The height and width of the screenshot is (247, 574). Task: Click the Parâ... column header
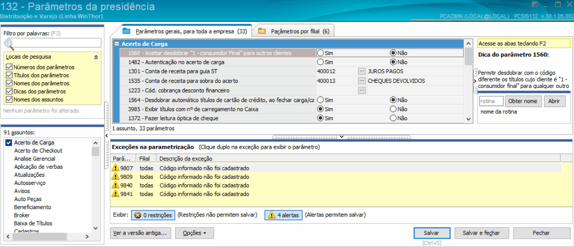(x=123, y=158)
